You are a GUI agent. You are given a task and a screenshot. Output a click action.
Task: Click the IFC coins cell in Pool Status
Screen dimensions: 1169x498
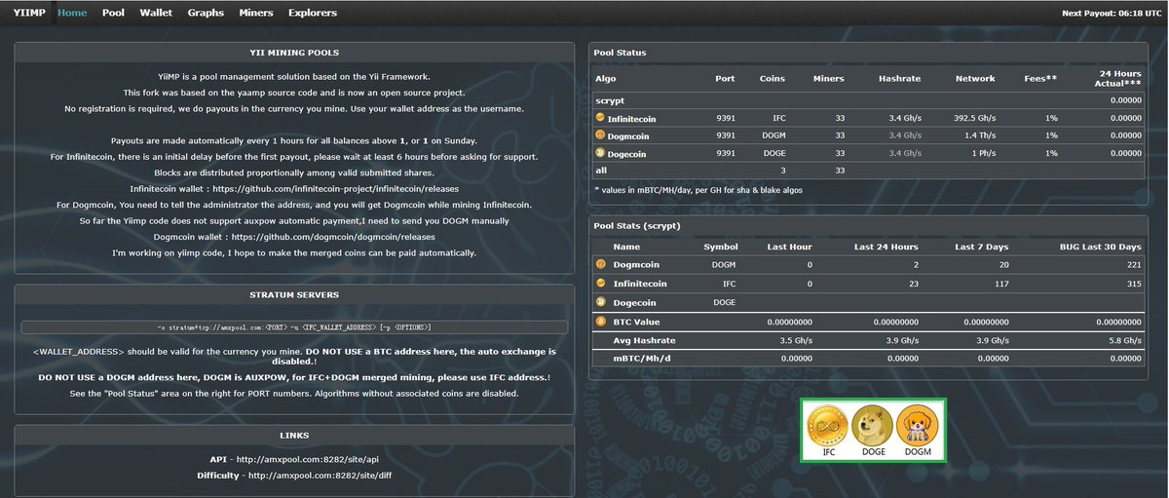pyautogui.click(x=776, y=118)
